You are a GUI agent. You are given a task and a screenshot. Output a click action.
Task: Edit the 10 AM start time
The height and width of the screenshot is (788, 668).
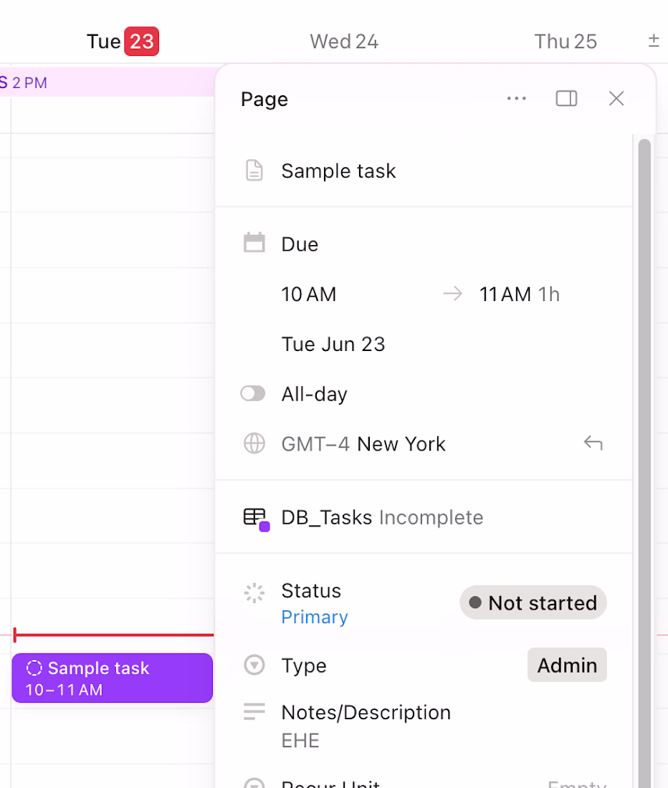[x=309, y=294]
